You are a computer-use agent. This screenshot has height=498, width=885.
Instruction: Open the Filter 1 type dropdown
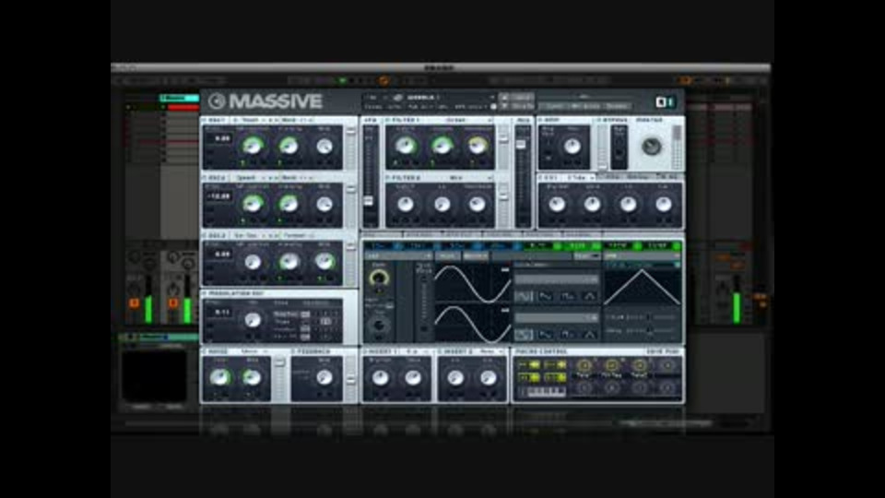[459, 120]
